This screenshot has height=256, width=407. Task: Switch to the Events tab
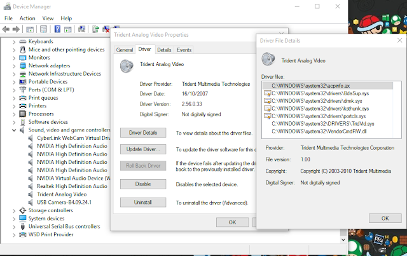184,50
